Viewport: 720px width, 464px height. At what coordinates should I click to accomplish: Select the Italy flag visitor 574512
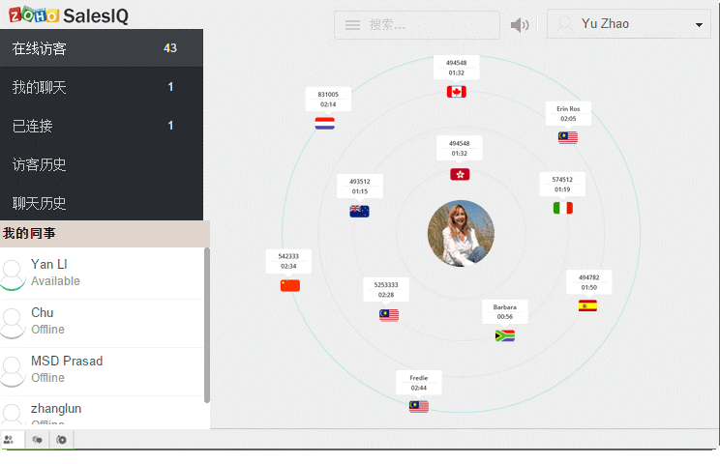click(x=562, y=208)
